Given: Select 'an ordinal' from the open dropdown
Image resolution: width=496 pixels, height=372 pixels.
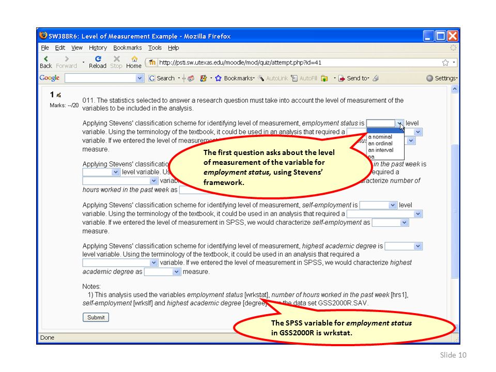Looking at the screenshot, I should 385,143.
